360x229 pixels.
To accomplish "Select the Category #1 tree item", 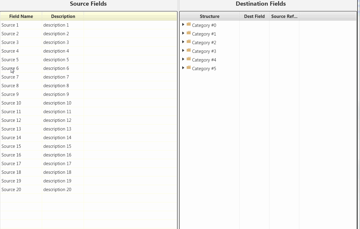I will click(204, 34).
